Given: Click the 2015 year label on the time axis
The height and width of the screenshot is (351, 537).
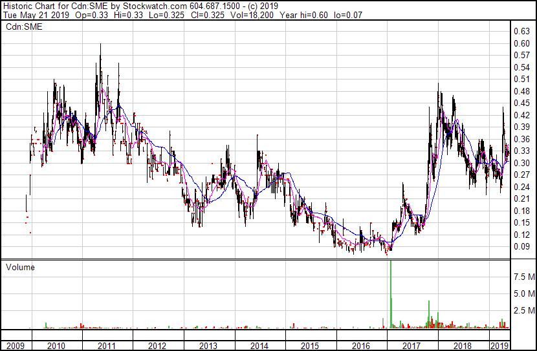Looking at the screenshot, I should point(310,346).
